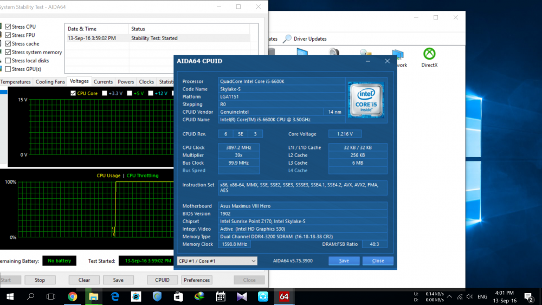Open network Wi-Fi tray icon
542x305 pixels.
tap(460, 296)
